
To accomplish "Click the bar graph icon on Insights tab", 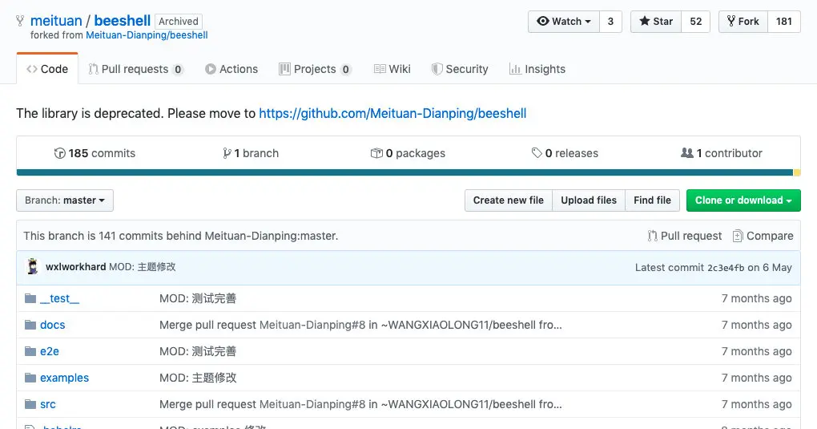I will point(515,69).
